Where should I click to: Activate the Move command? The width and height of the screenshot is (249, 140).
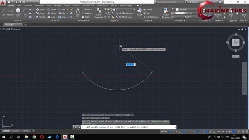[40, 9]
